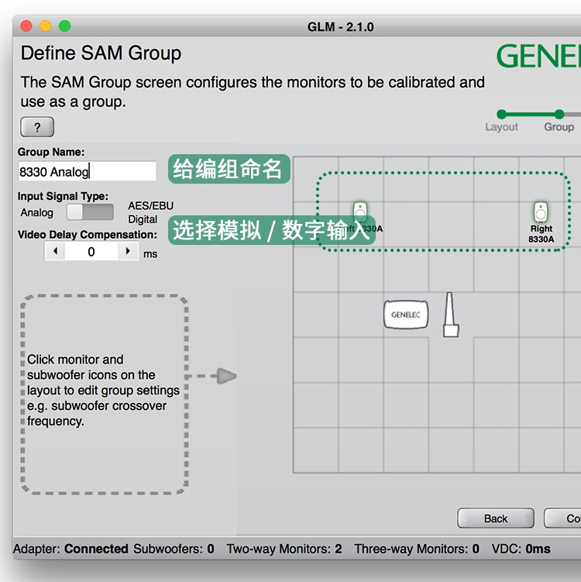The height and width of the screenshot is (582, 581).
Task: Click 'VDC: 0ms' status entry
Action: (x=521, y=549)
